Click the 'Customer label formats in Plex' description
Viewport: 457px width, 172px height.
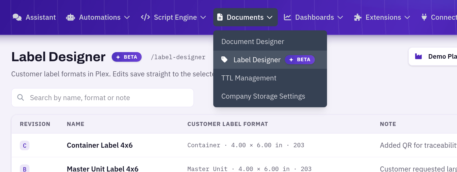coord(112,74)
